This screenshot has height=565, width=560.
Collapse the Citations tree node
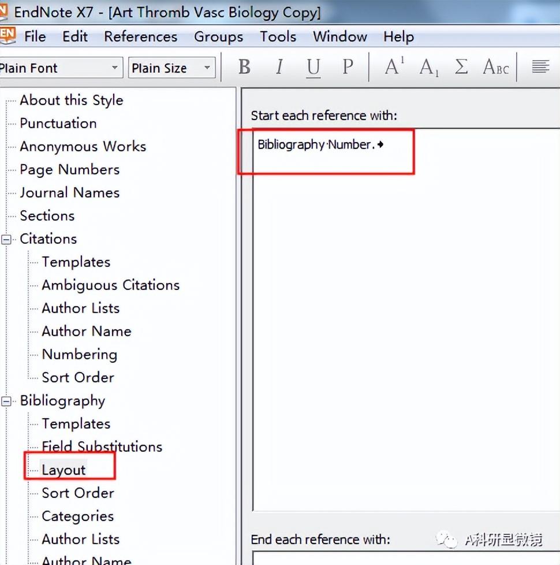point(6,239)
